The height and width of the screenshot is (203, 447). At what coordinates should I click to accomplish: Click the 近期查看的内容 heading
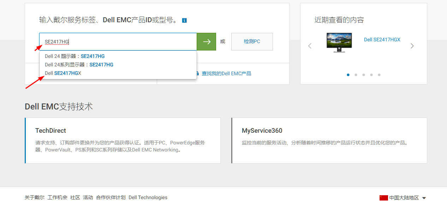click(x=339, y=20)
